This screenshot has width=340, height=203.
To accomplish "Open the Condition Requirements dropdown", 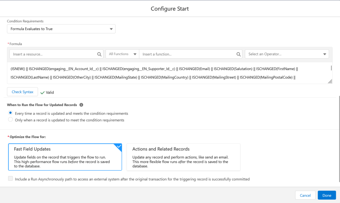I will [x=61, y=29].
